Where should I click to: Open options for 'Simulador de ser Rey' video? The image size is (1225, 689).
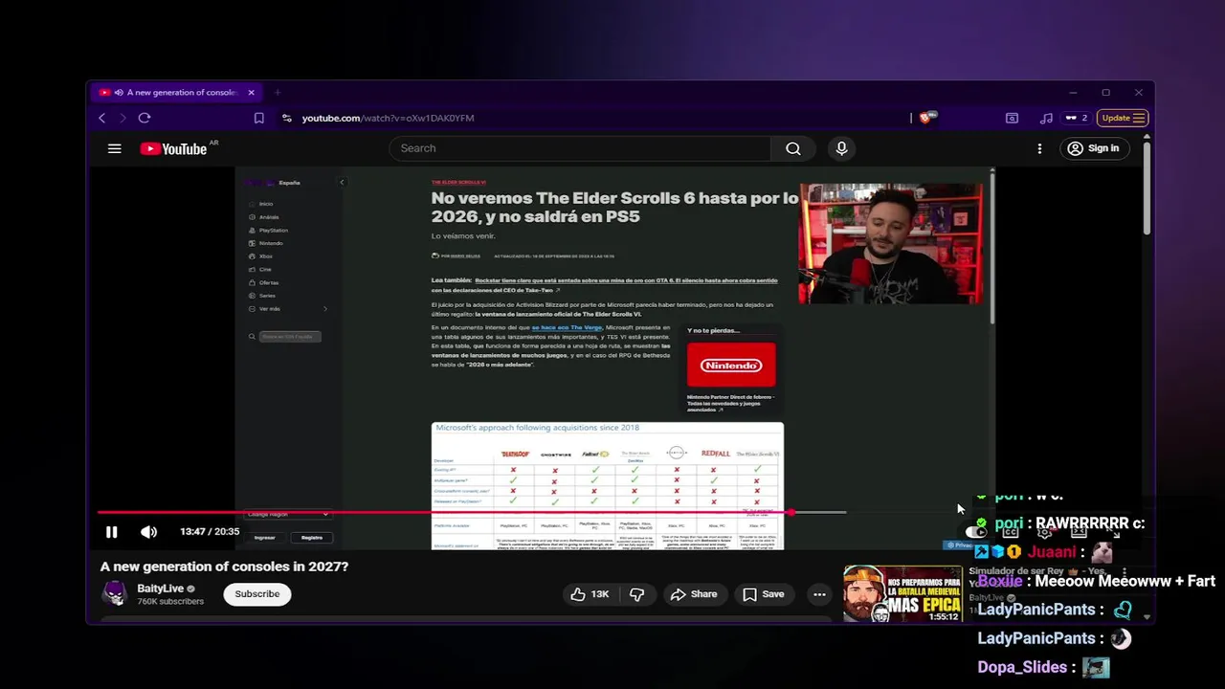(1125, 571)
